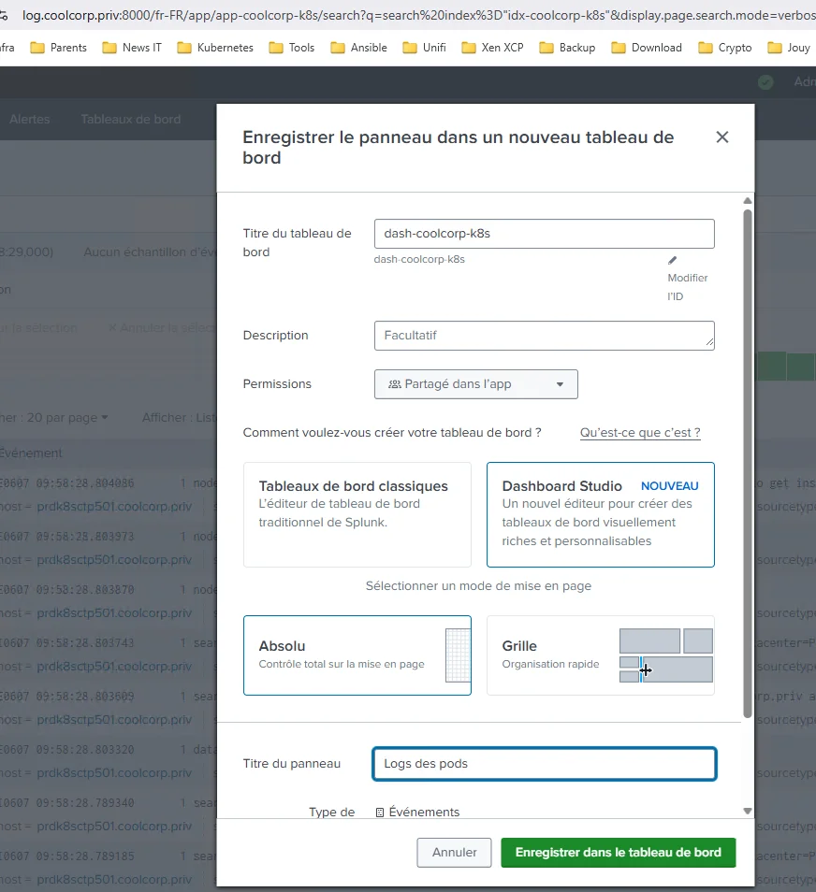The image size is (816, 892).
Task: Click the pencil icon to modify the ID
Action: tap(673, 260)
